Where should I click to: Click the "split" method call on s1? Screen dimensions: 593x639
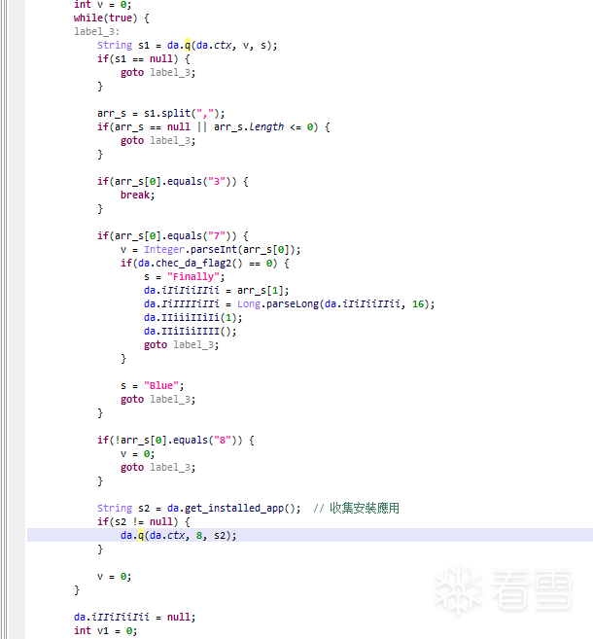coord(176,113)
